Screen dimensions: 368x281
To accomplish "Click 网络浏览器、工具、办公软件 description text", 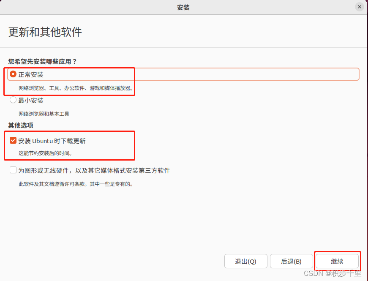I will coord(76,88).
